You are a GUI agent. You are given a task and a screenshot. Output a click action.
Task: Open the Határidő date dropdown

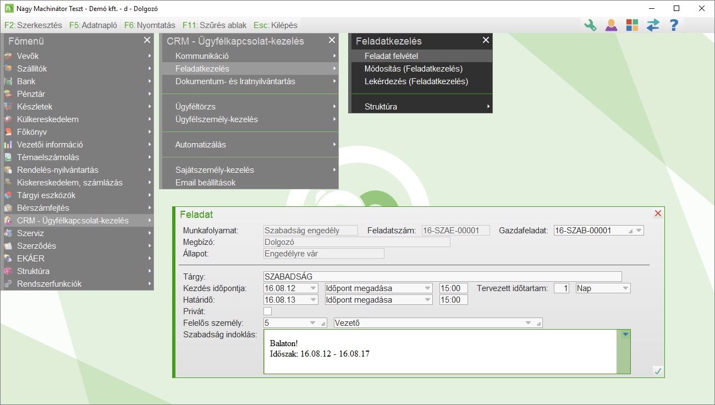tap(313, 300)
